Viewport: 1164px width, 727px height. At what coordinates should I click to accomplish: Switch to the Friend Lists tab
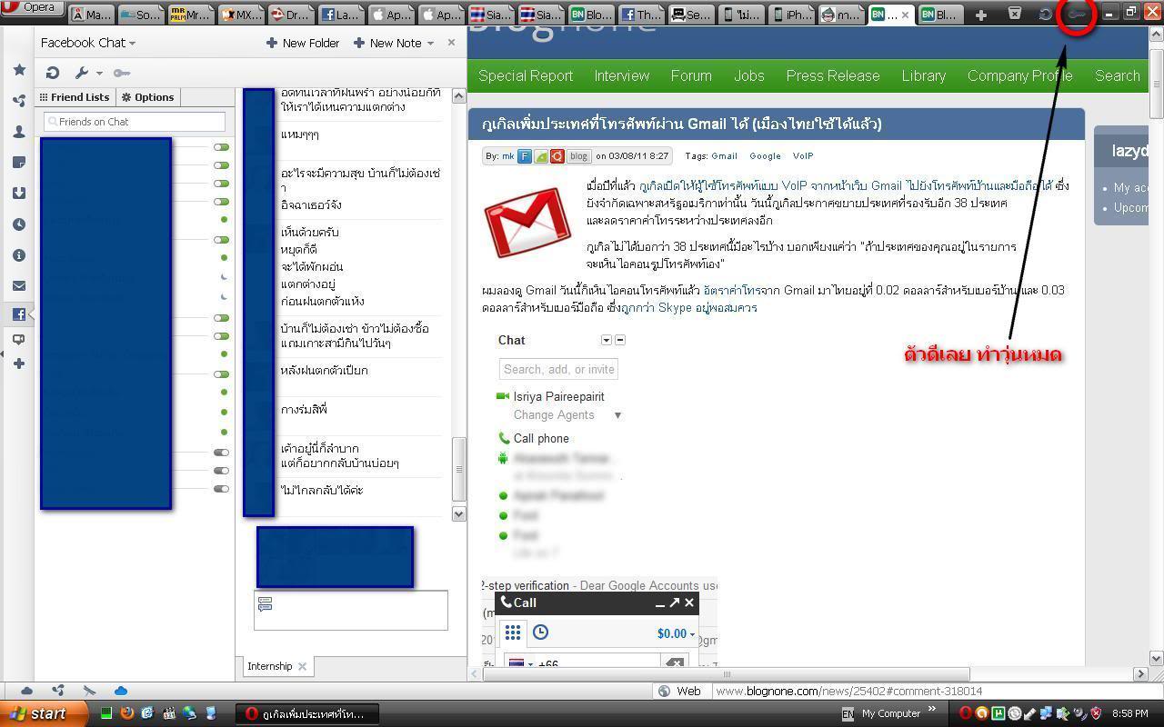[75, 97]
